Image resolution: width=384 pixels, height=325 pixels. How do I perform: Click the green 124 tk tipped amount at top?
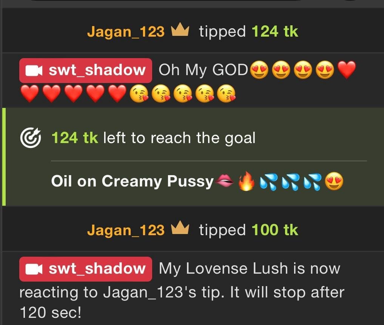[x=275, y=32]
